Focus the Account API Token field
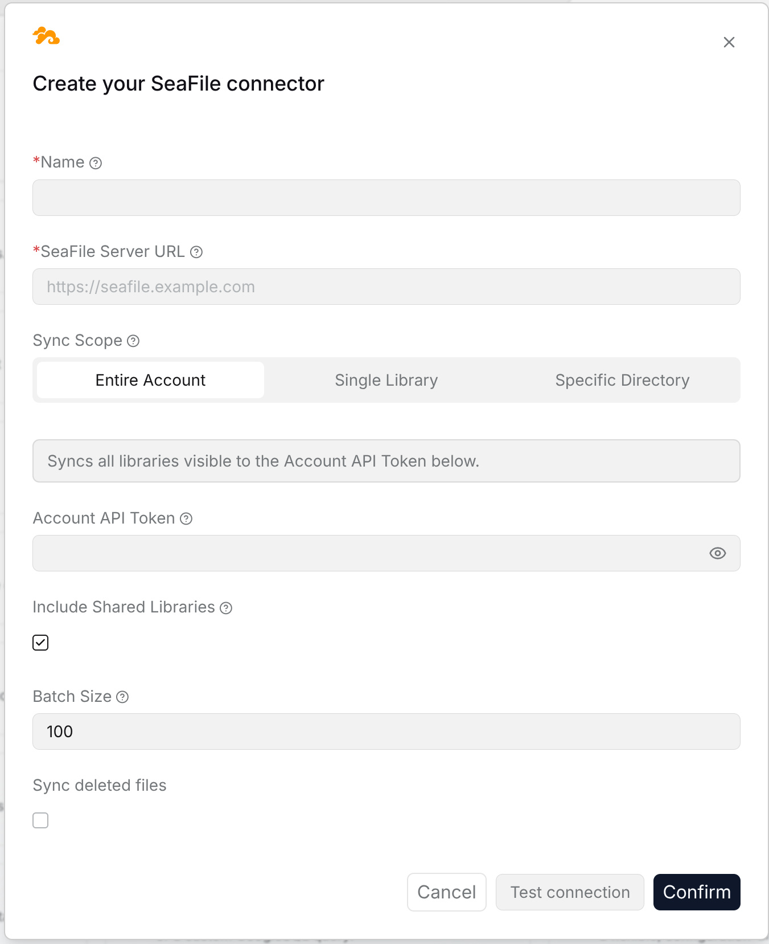The width and height of the screenshot is (769, 944). [386, 553]
